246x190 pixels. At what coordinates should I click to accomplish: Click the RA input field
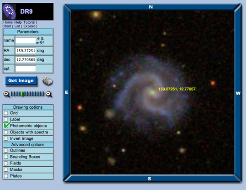click(x=26, y=51)
